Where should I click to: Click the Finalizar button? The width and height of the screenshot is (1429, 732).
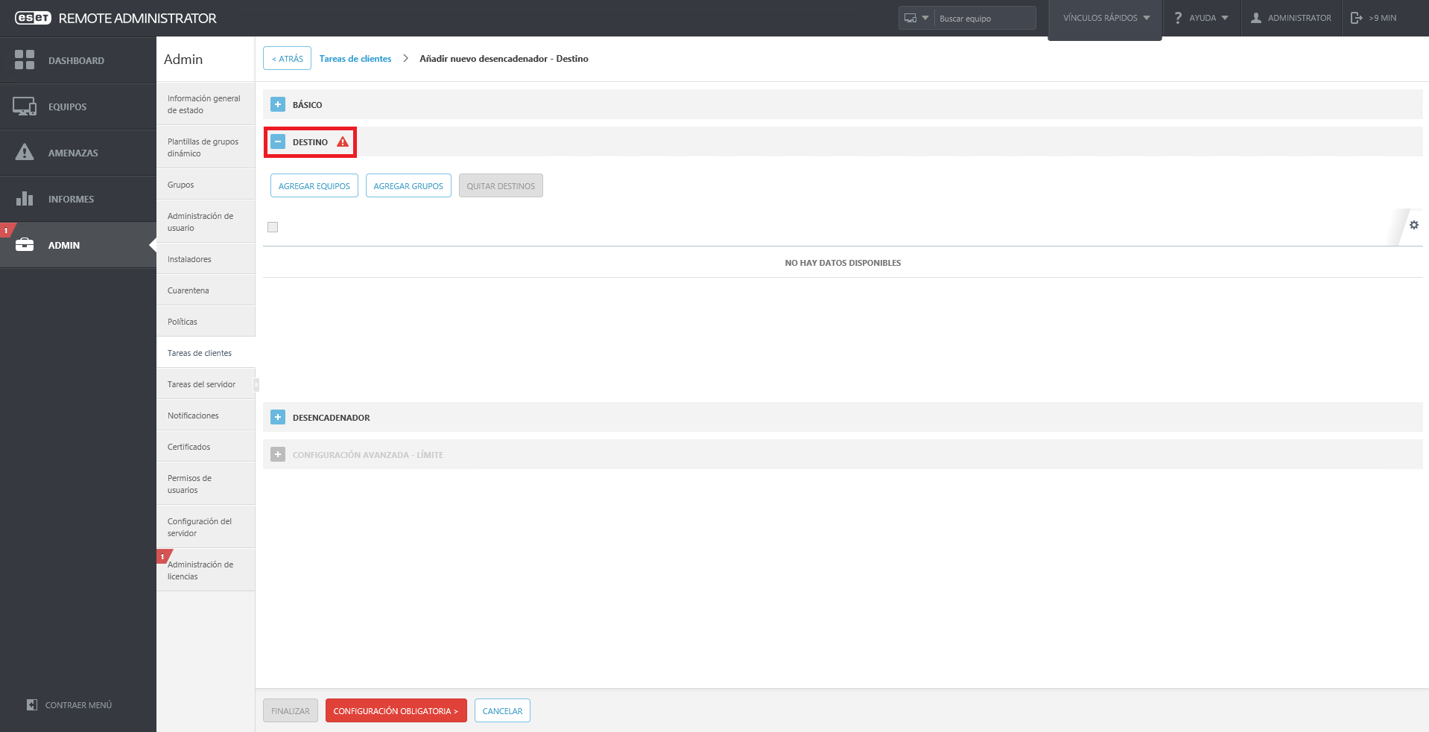click(291, 710)
